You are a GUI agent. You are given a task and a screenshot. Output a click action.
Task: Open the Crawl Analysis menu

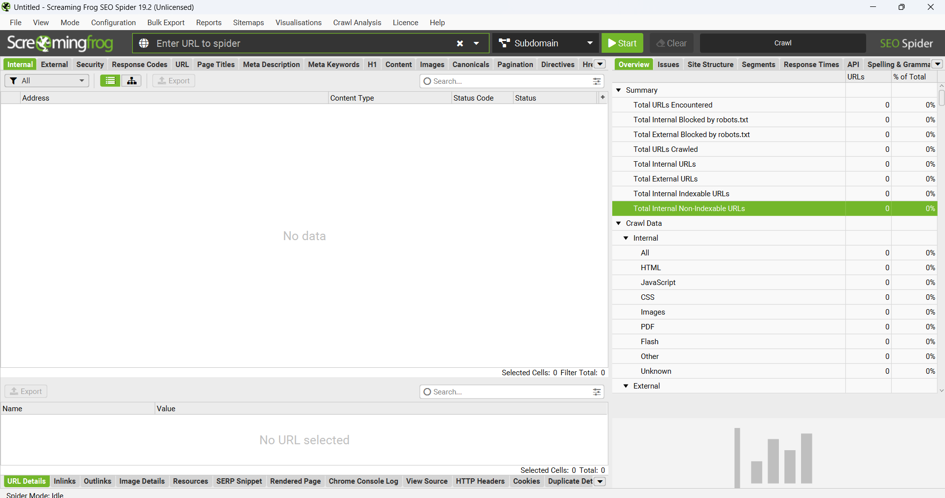(357, 23)
